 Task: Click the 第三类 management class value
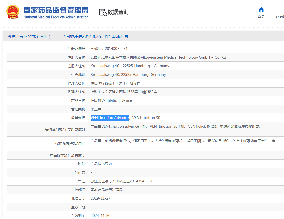96,109
